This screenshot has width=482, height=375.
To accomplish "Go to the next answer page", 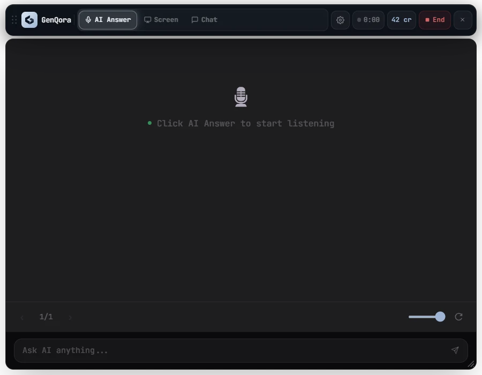I will (70, 317).
